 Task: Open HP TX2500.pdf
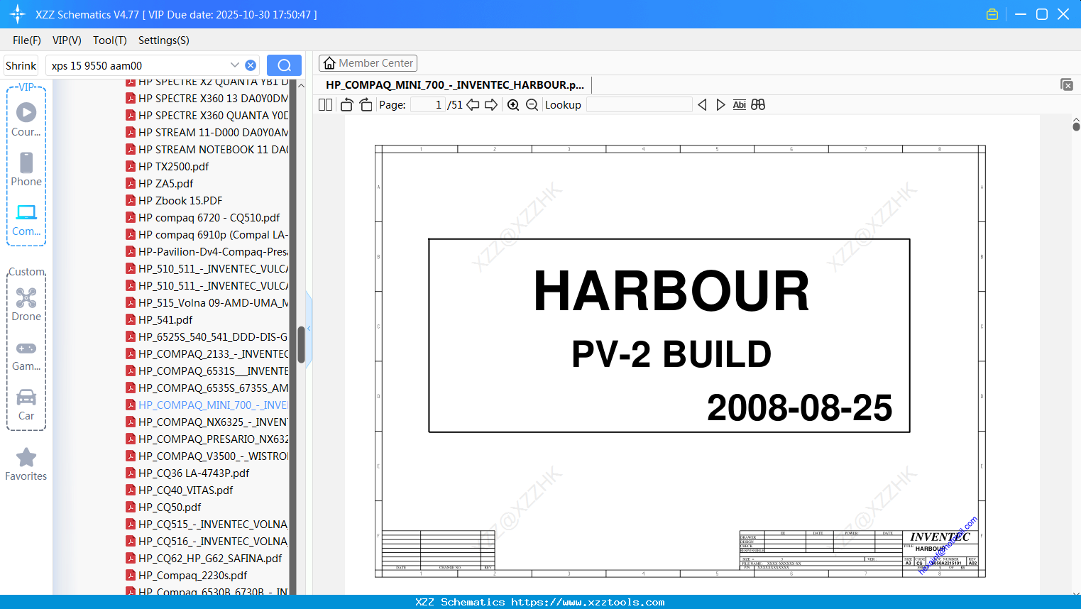coord(167,166)
